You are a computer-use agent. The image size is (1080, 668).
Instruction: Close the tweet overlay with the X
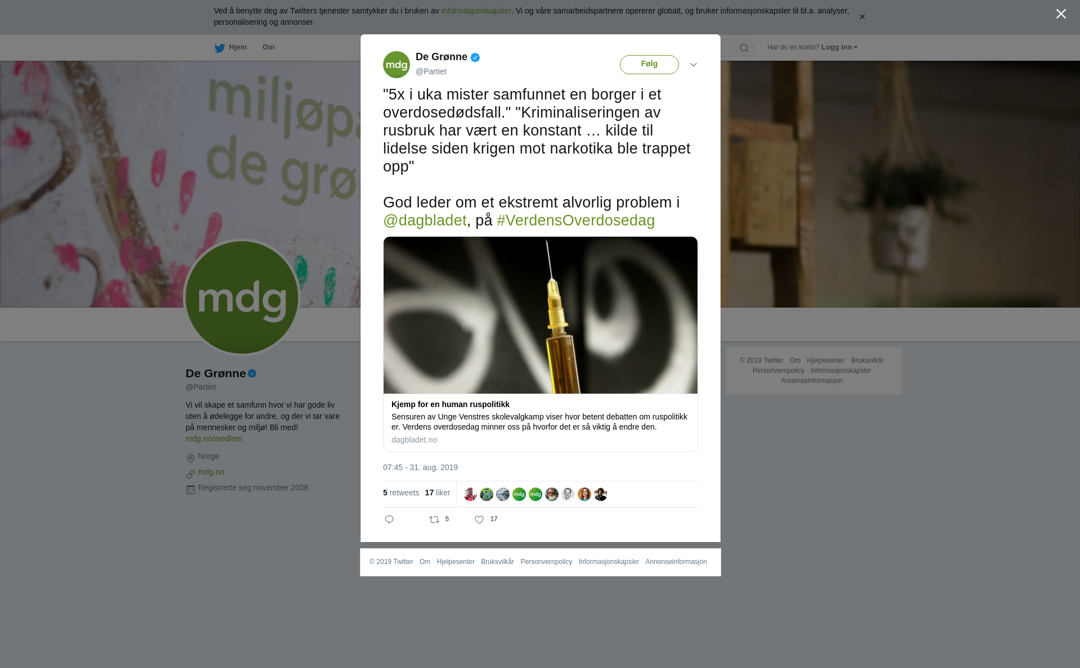point(1061,14)
